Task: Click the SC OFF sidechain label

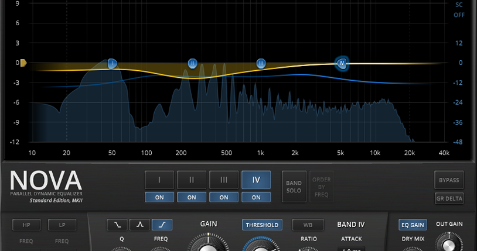Action: pos(458,9)
